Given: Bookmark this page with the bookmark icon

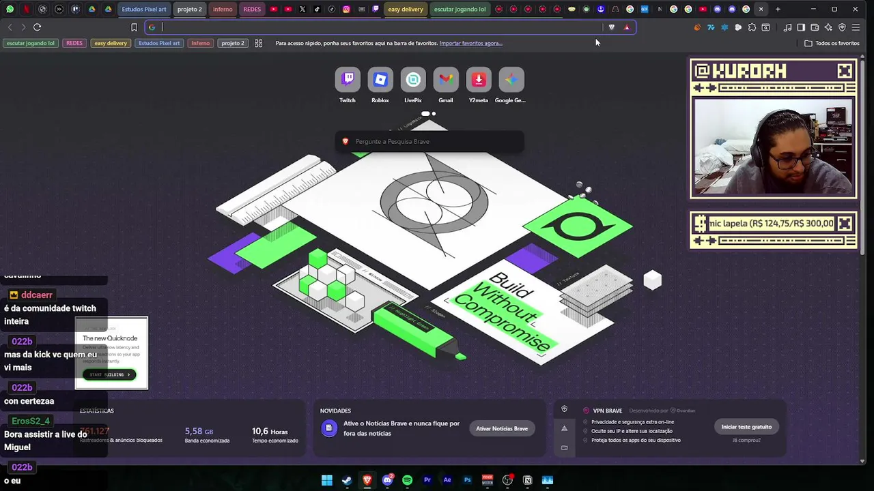Looking at the screenshot, I should pos(134,27).
